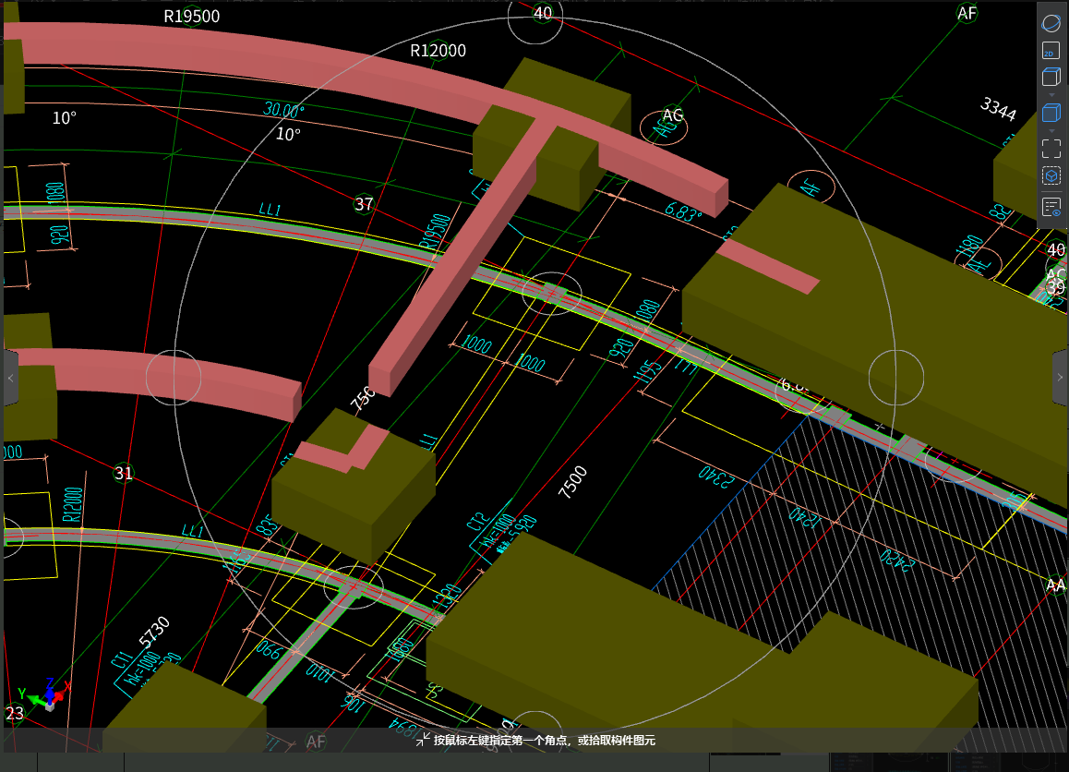Click the angle label 30.00°
The height and width of the screenshot is (772, 1069).
283,110
